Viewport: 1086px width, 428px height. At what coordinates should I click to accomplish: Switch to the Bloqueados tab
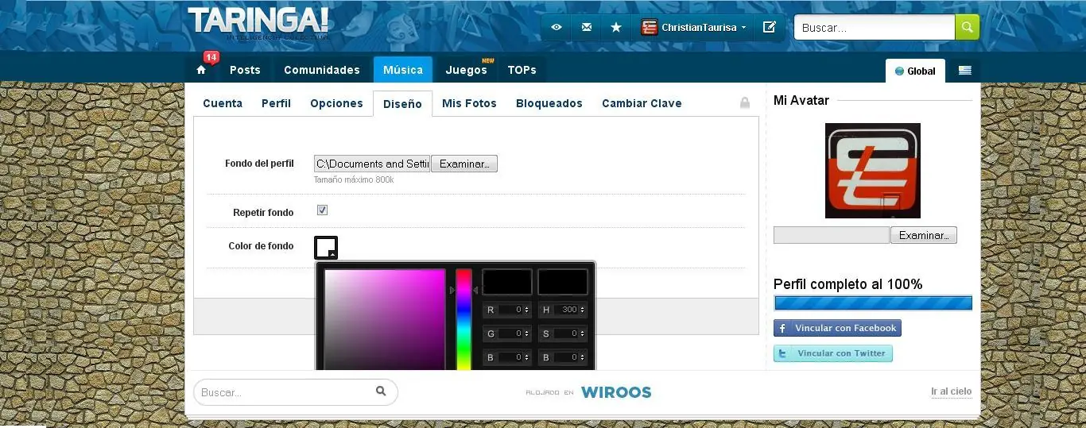(x=549, y=103)
